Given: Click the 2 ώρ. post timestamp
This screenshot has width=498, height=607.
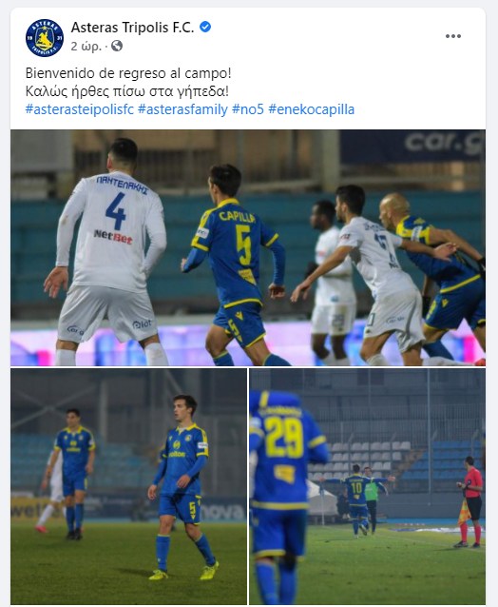Looking at the screenshot, I should click(x=86, y=47).
